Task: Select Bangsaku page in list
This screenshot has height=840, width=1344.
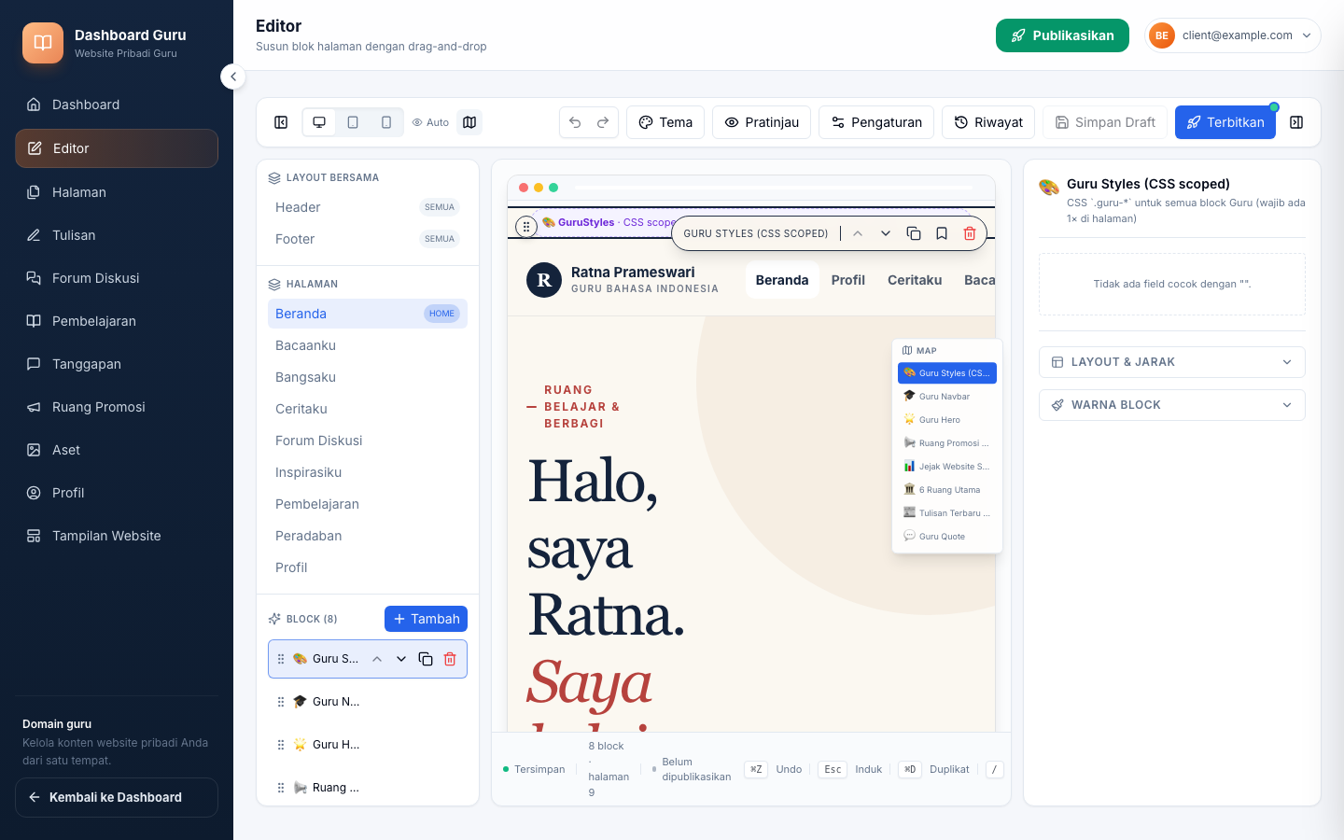Action: click(368, 377)
